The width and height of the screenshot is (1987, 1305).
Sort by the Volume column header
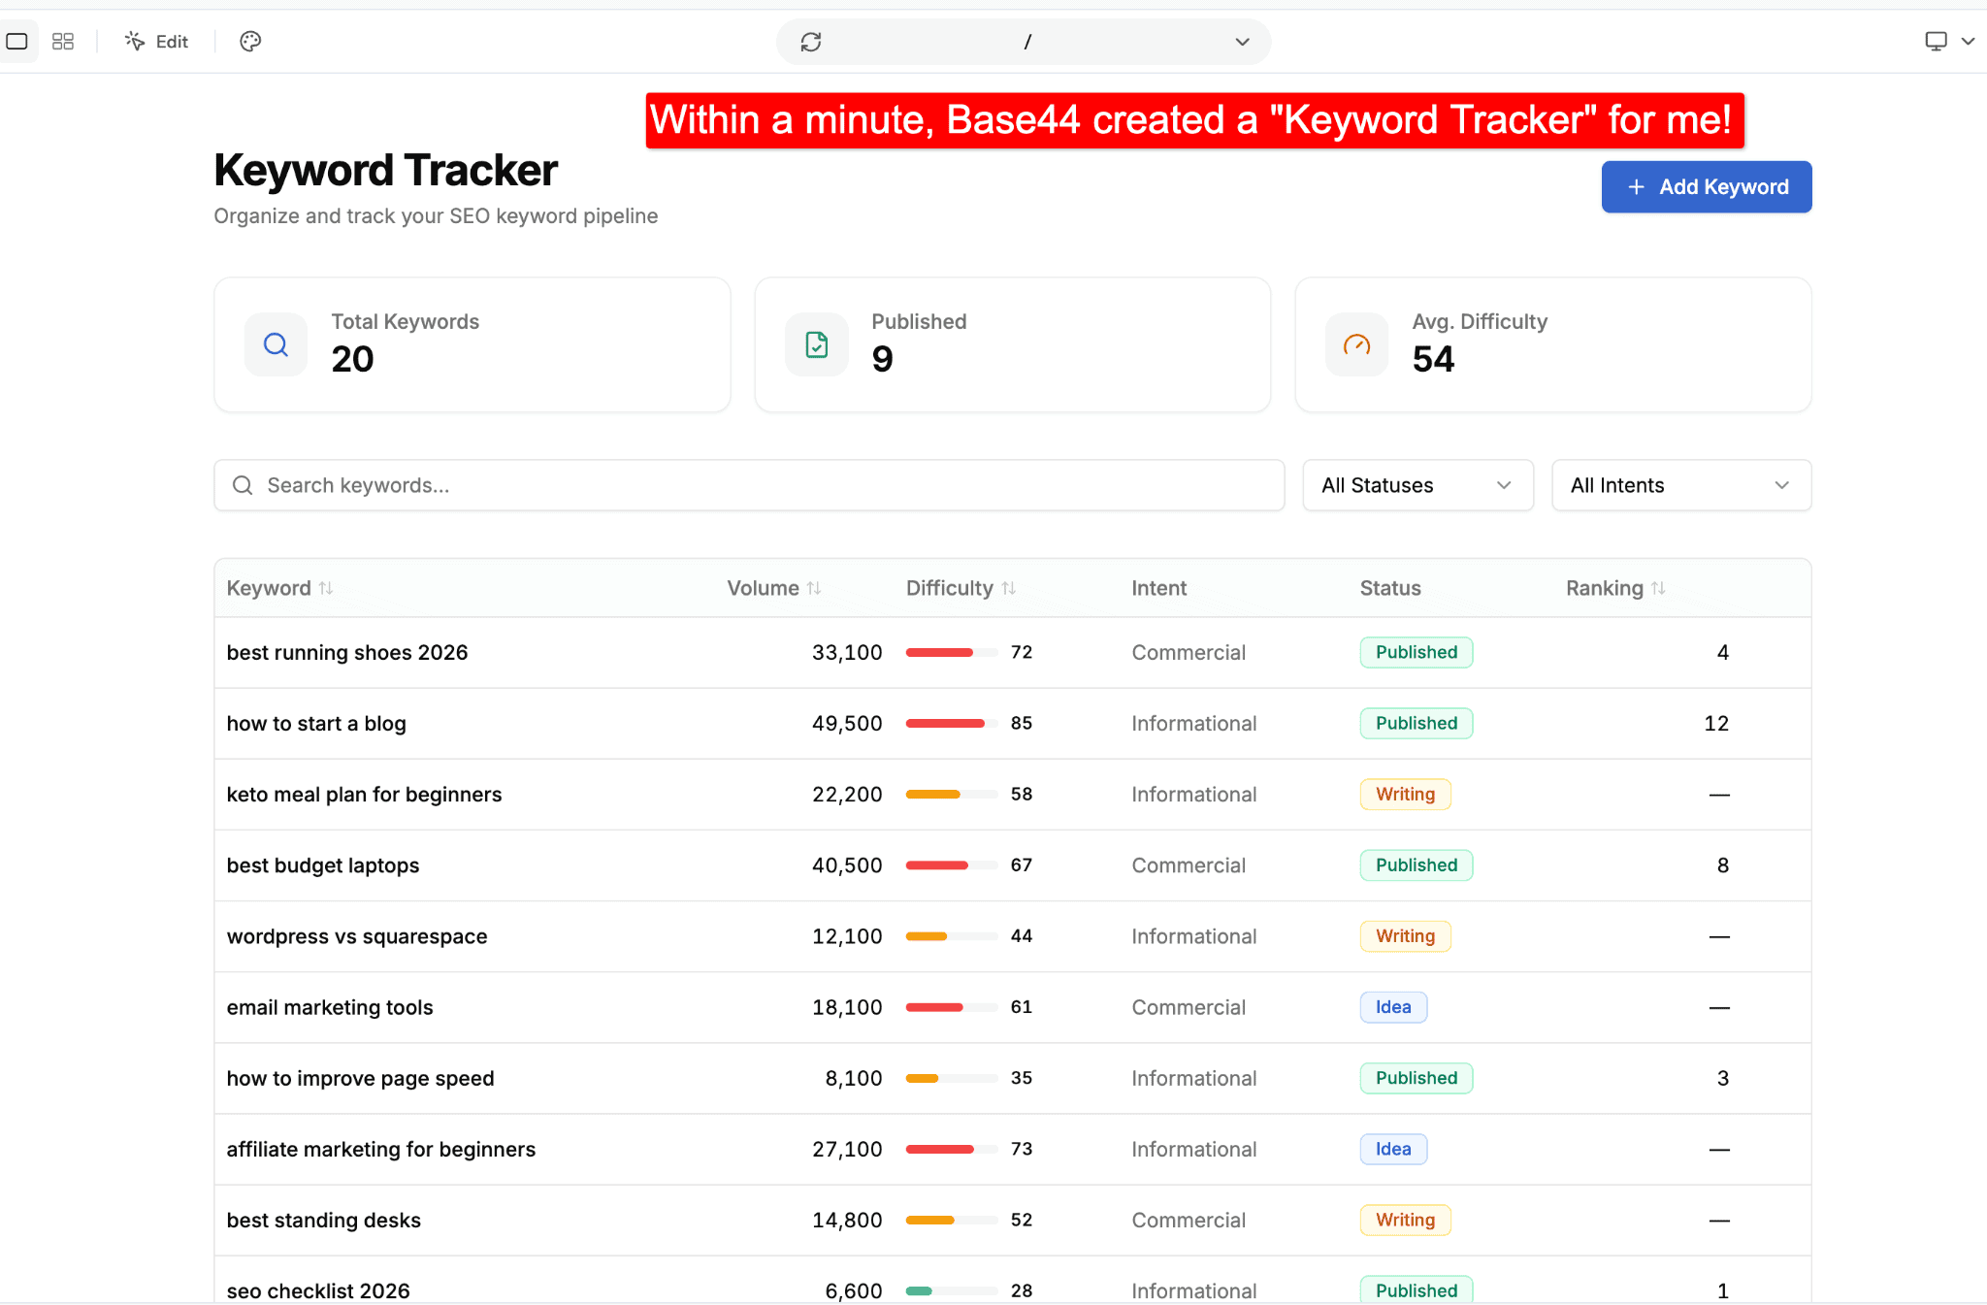774,588
